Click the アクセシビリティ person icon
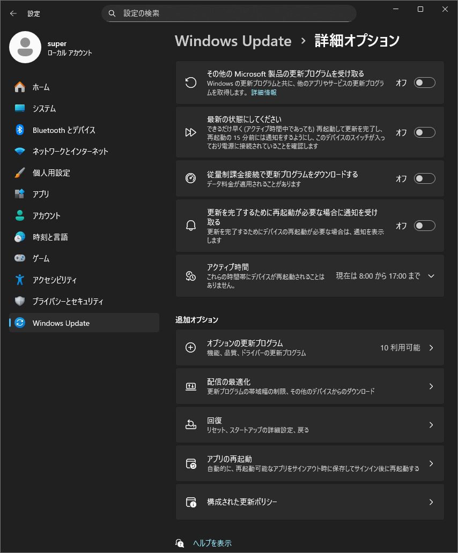Screen dimensions: 458x553 click(x=20, y=280)
